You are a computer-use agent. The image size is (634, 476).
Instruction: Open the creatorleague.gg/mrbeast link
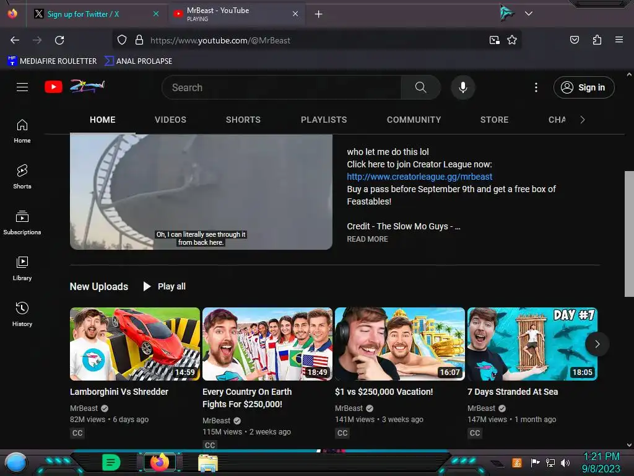(419, 177)
